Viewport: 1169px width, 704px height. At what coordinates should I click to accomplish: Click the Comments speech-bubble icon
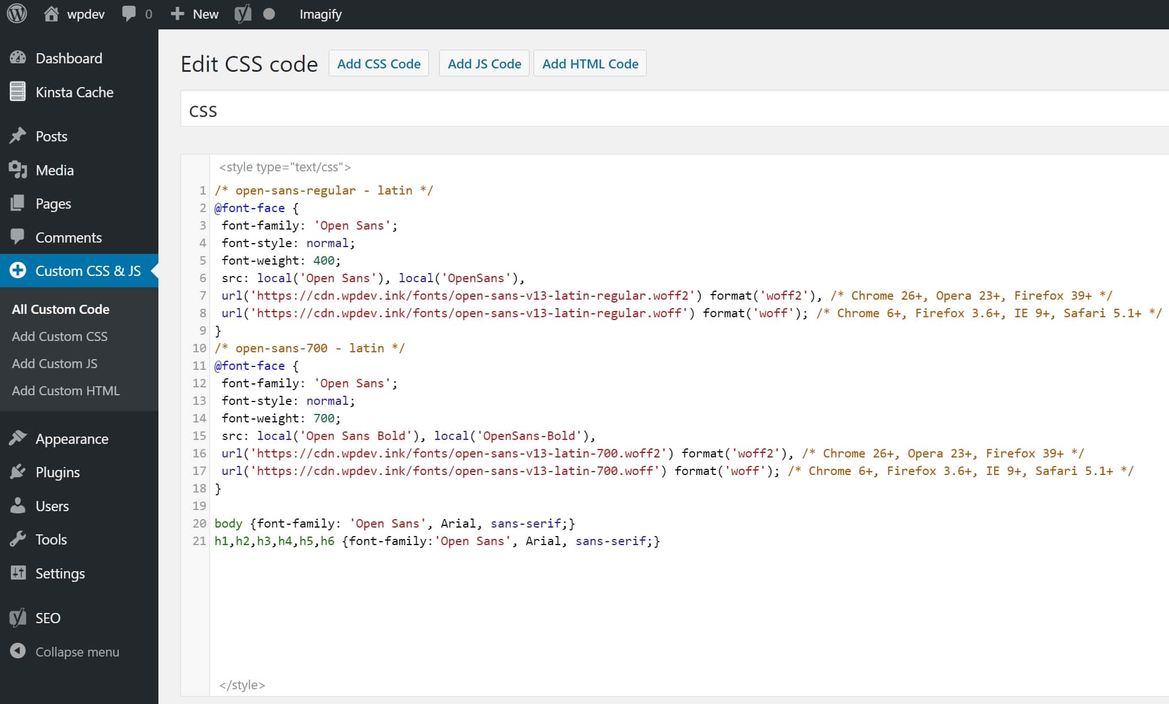[x=18, y=237]
